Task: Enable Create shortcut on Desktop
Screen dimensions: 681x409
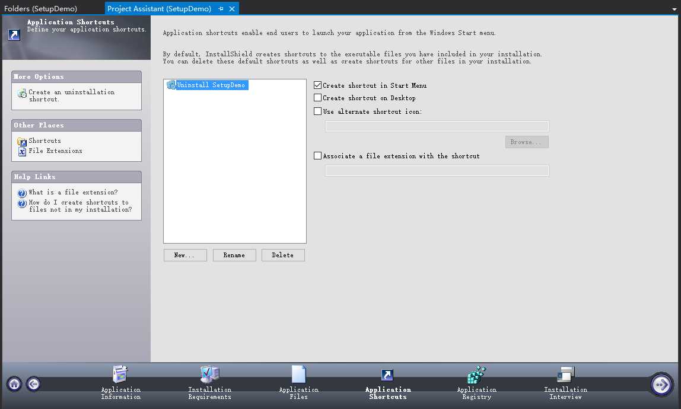Action: (x=318, y=98)
